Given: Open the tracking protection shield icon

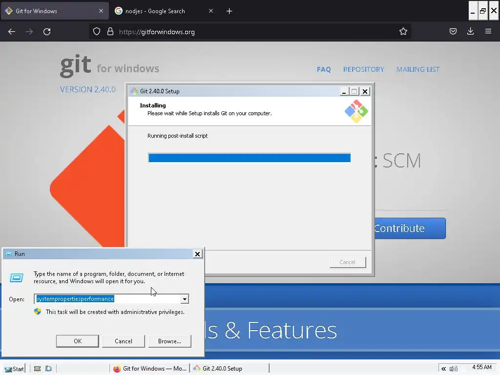Looking at the screenshot, I should (x=97, y=31).
